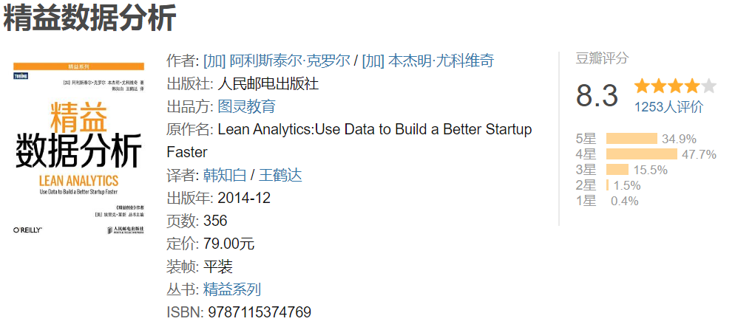The image size is (735, 327).
Task: Open the 精益系列 book series link
Action: pyautogui.click(x=232, y=289)
